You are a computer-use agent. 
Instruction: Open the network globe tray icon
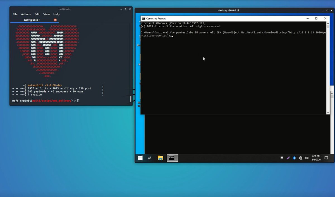coord(301,158)
